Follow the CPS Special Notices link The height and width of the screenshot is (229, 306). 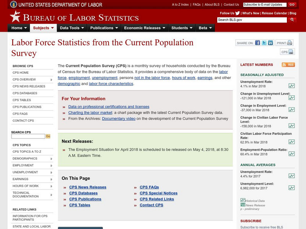click(158, 193)
